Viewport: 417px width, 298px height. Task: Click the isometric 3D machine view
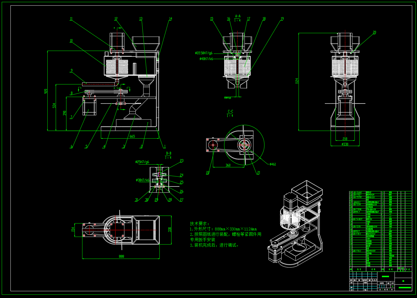[295, 224]
